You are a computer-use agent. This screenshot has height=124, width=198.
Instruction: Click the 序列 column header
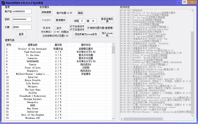(x=10, y=45)
